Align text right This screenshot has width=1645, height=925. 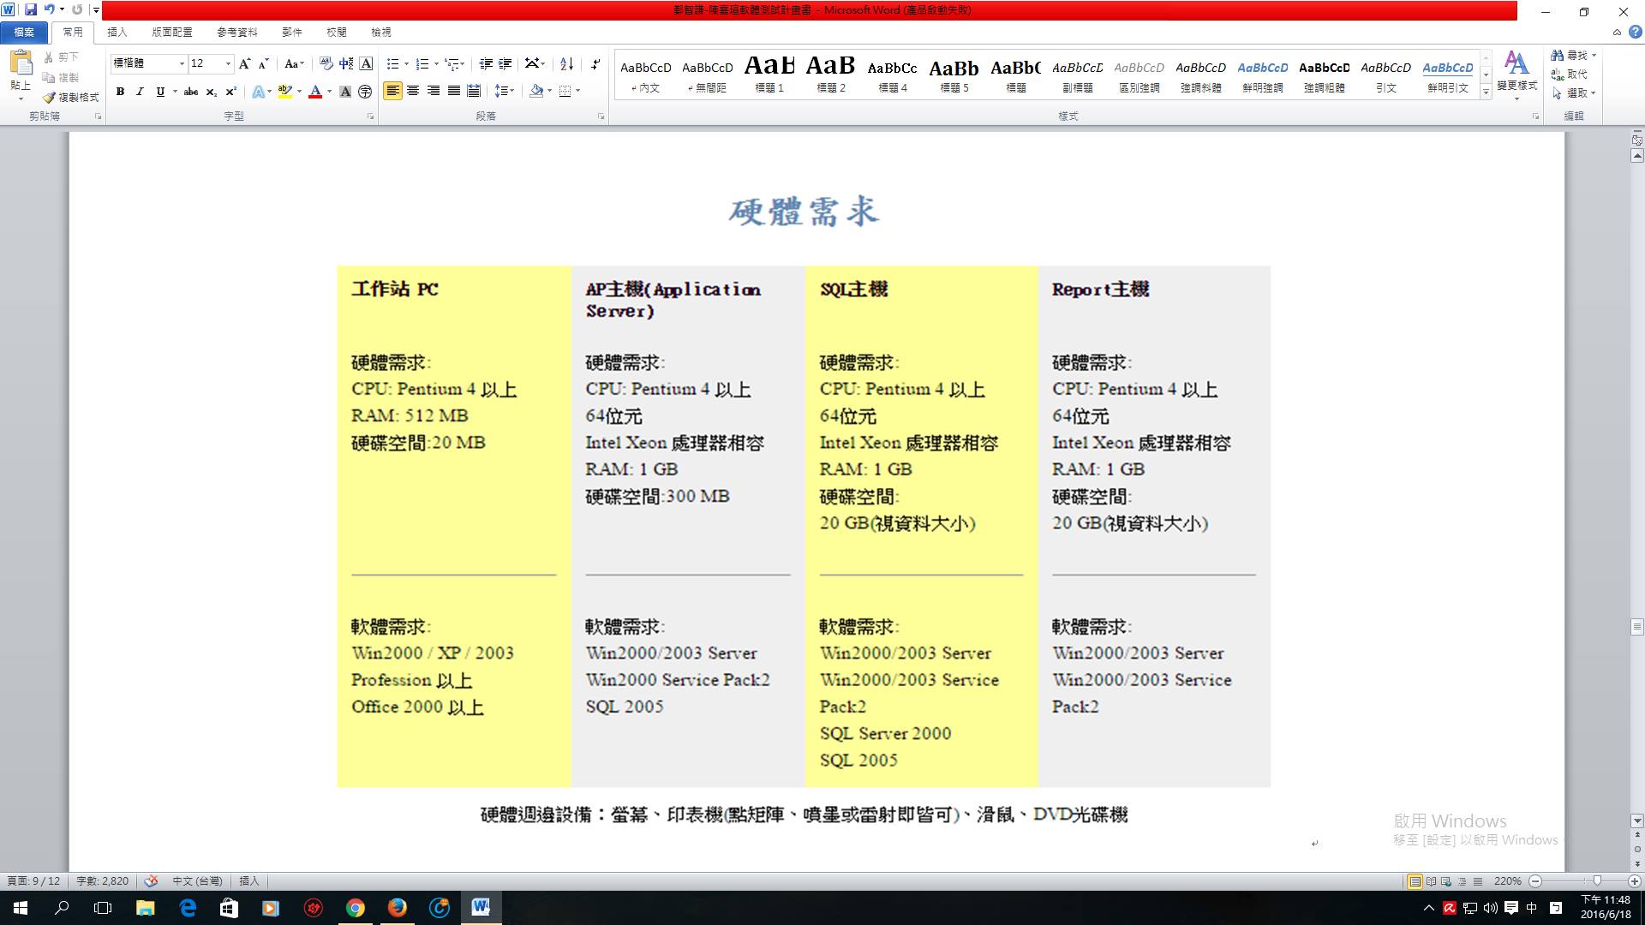pyautogui.click(x=434, y=91)
